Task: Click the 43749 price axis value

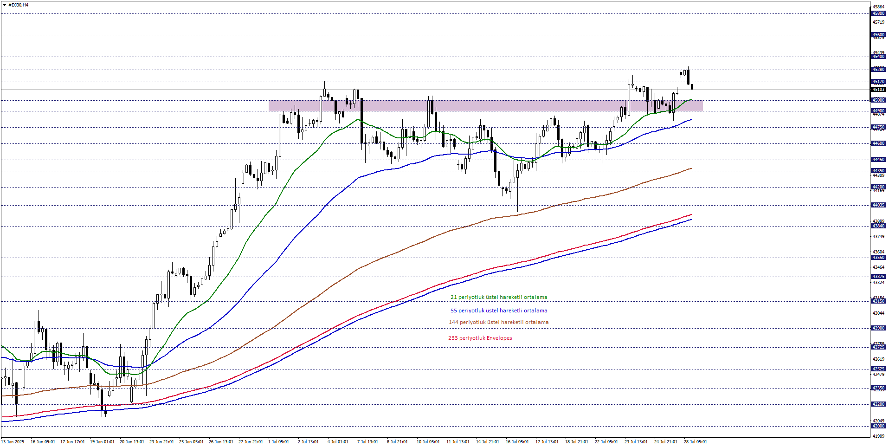Action: click(878, 237)
